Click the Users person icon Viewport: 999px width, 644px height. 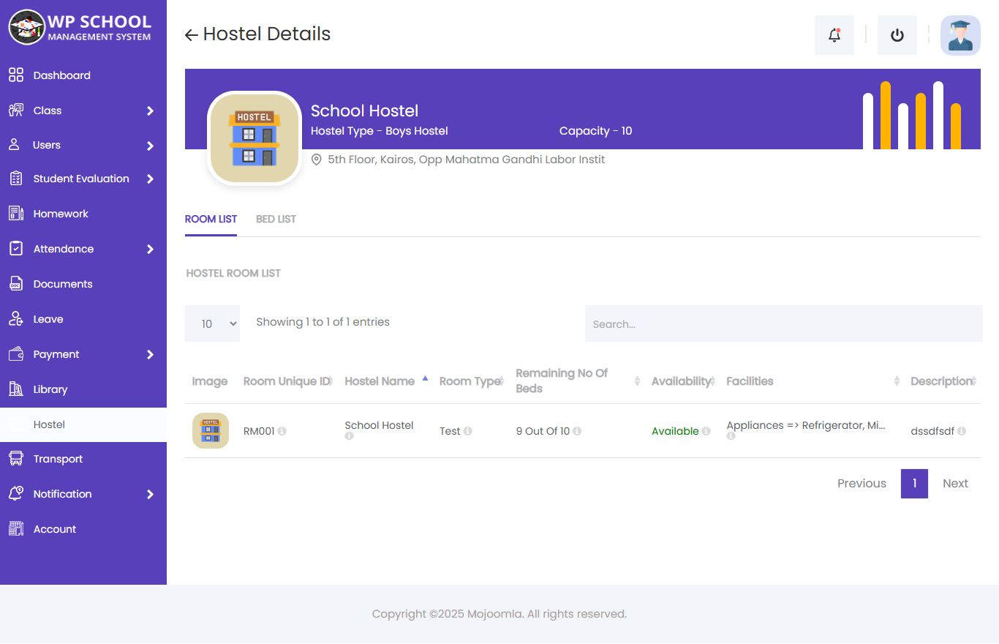15,145
